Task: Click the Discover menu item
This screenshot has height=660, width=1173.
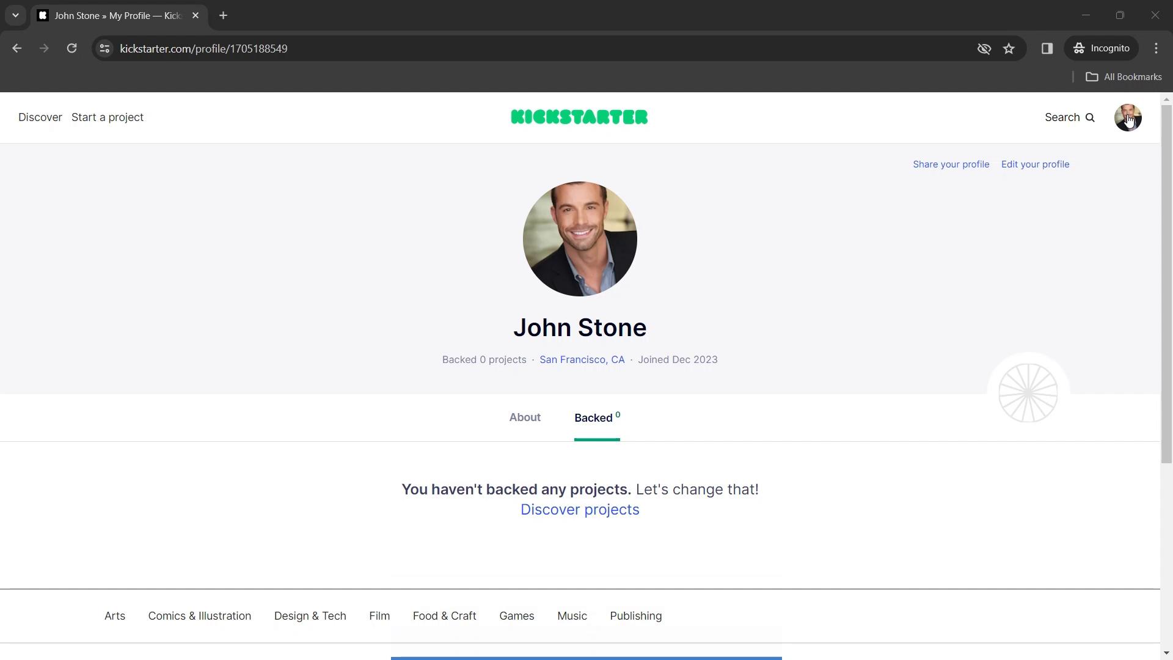Action: click(40, 117)
